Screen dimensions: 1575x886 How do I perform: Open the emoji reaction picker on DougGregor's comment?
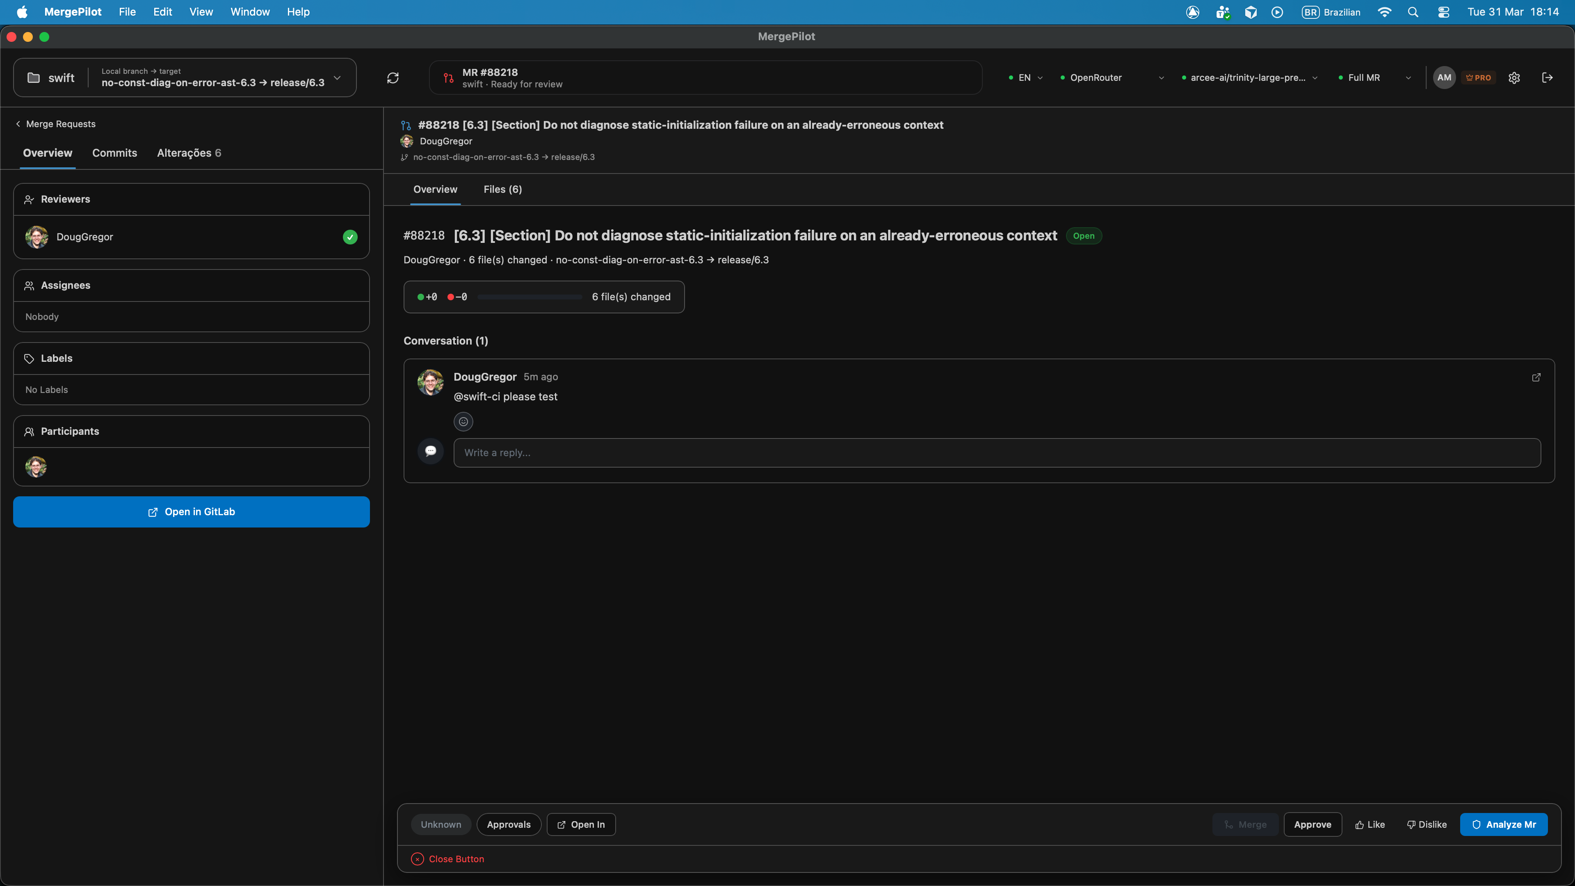pos(463,421)
